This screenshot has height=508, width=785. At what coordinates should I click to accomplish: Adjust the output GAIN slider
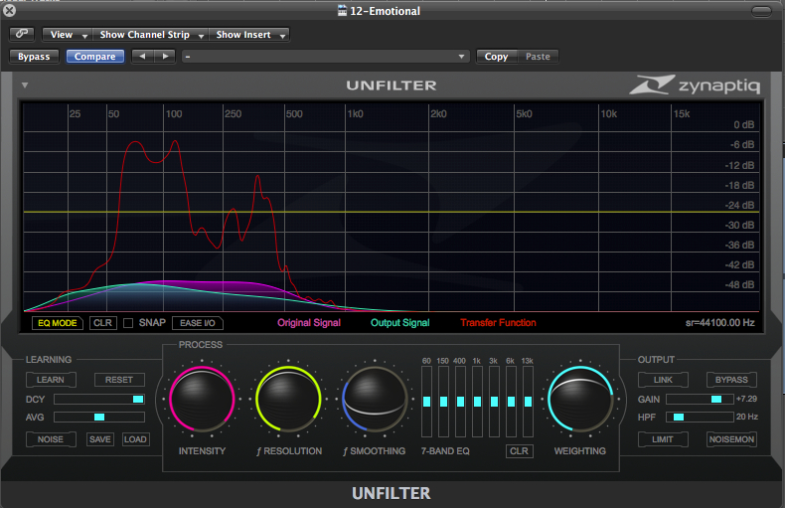(x=700, y=400)
